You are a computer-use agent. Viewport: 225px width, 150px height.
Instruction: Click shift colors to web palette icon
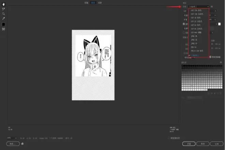(x=212, y=93)
